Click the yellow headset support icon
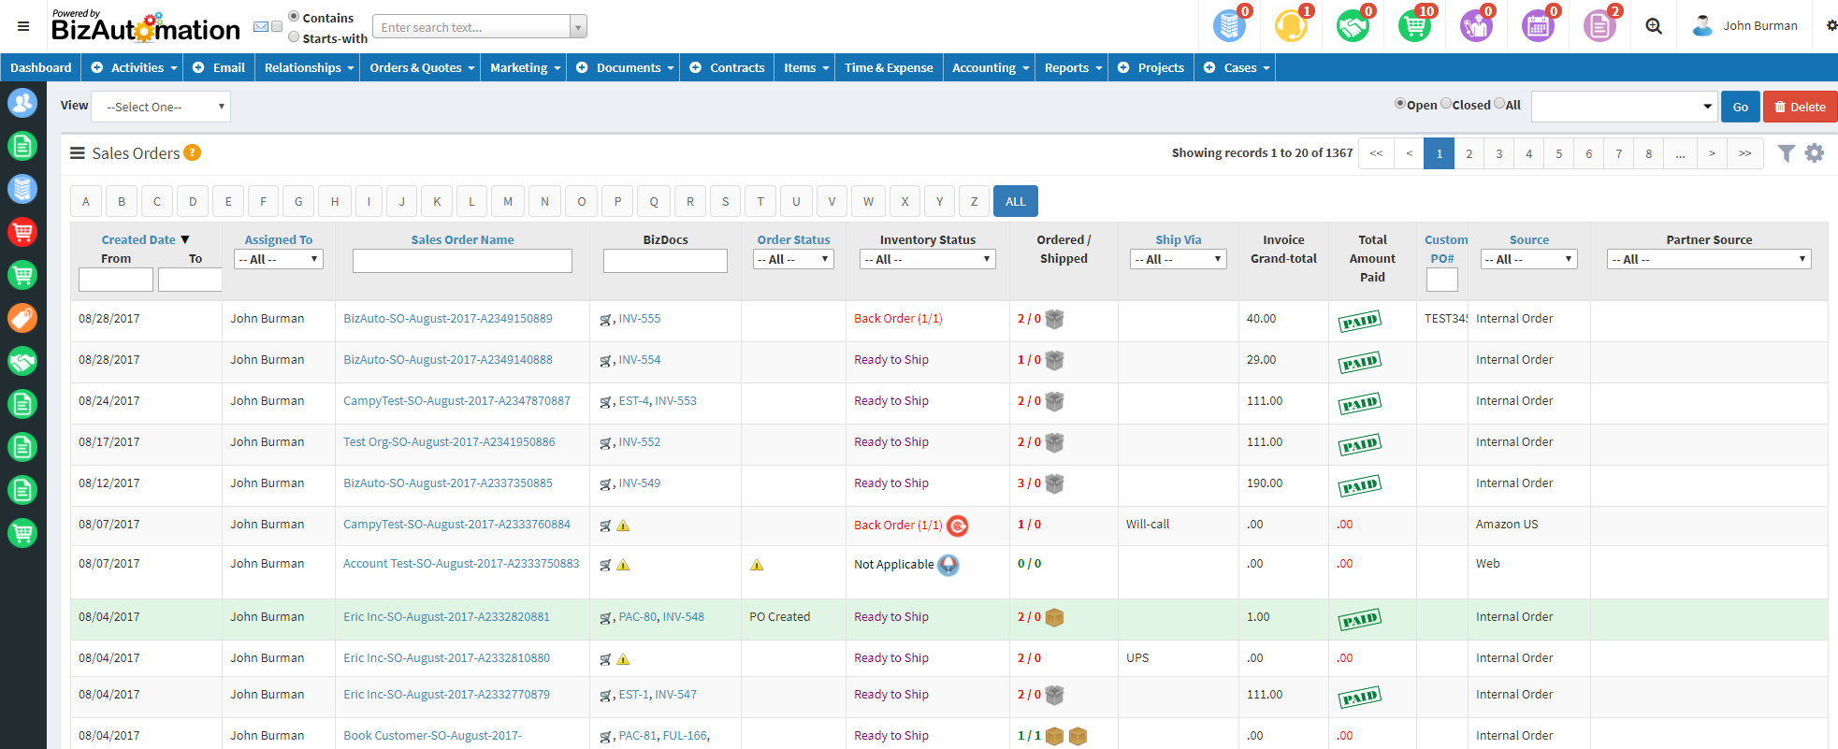1838x749 pixels. [x=1291, y=26]
